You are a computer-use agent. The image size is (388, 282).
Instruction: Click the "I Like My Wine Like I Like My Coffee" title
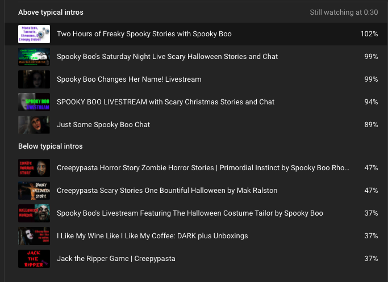152,236
